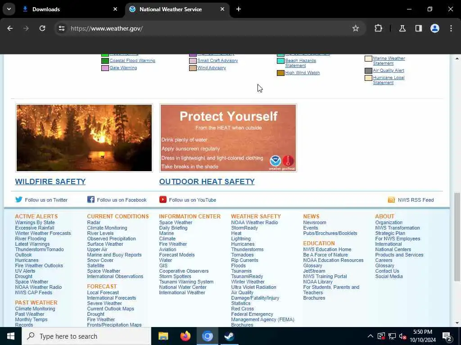Open the NWS Education Home link
461x345 pixels.
327,249
